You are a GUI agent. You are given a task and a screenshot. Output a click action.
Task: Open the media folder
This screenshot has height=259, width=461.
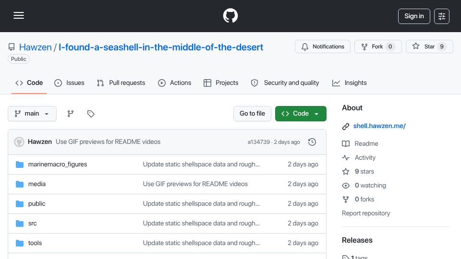coord(37,184)
